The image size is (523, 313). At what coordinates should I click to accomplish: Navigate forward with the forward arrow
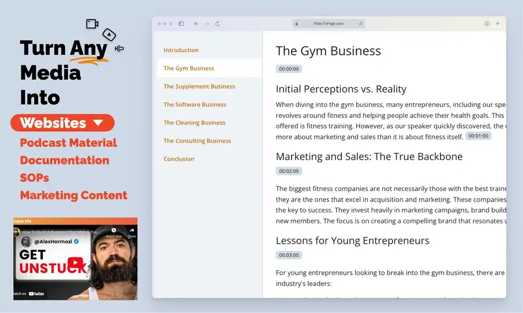206,23
